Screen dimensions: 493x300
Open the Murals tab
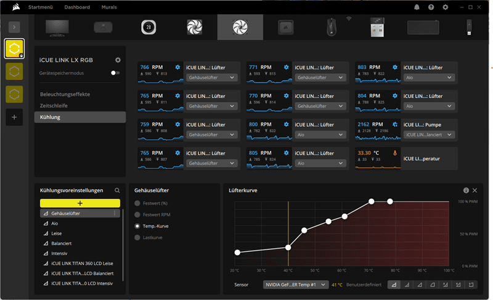click(x=109, y=7)
